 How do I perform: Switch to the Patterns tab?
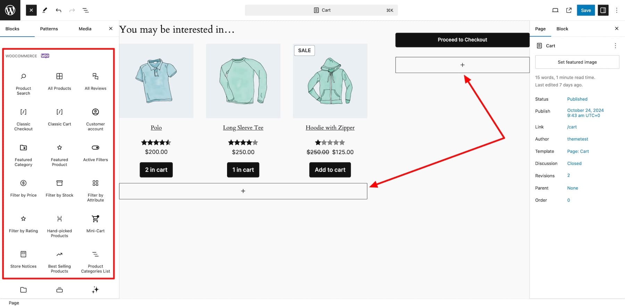49,28
